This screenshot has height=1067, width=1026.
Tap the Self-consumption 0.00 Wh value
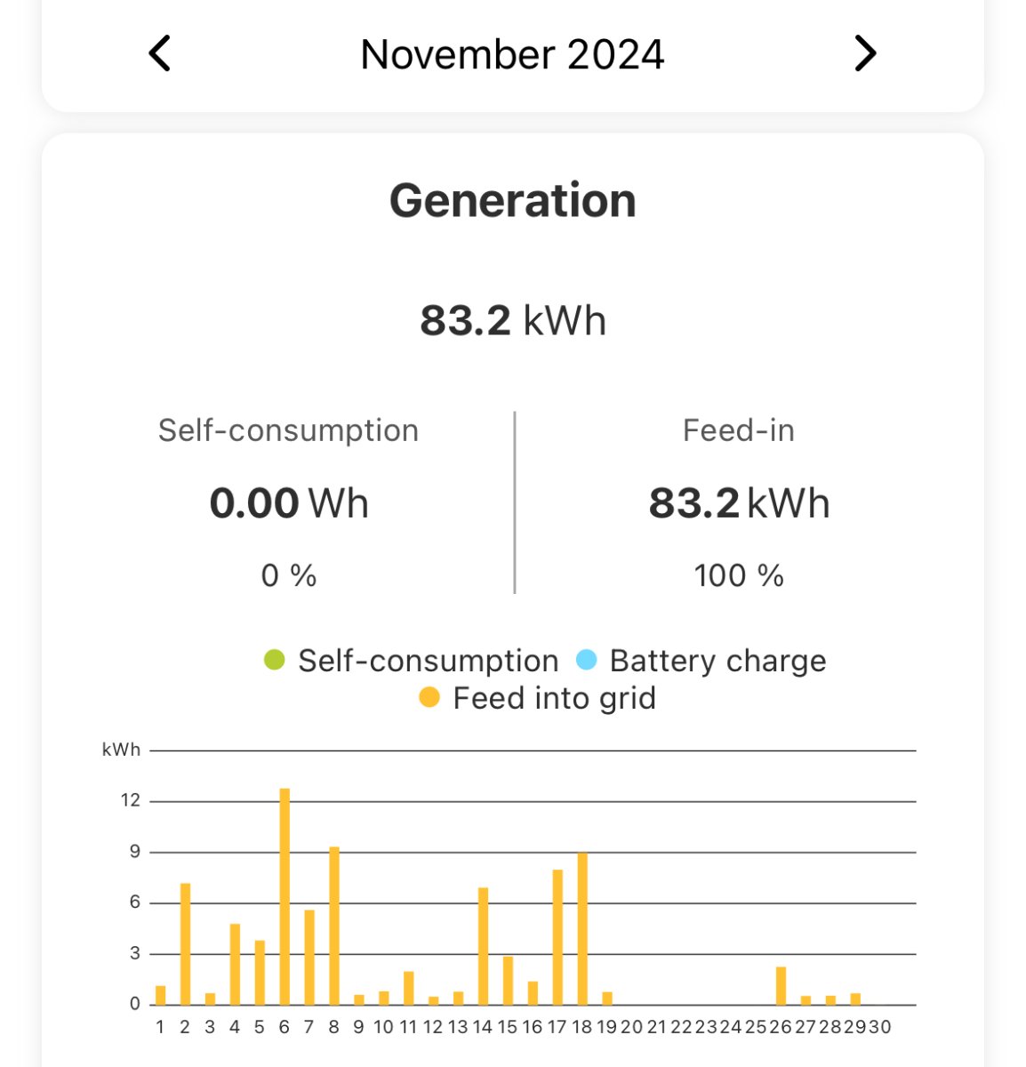point(289,503)
